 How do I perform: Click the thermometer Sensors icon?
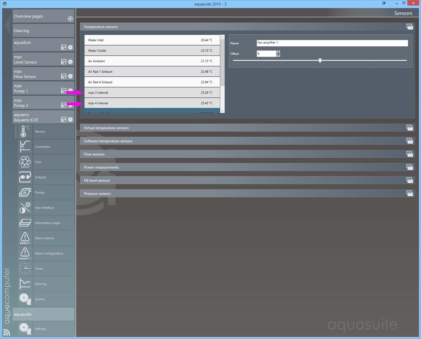(x=25, y=131)
